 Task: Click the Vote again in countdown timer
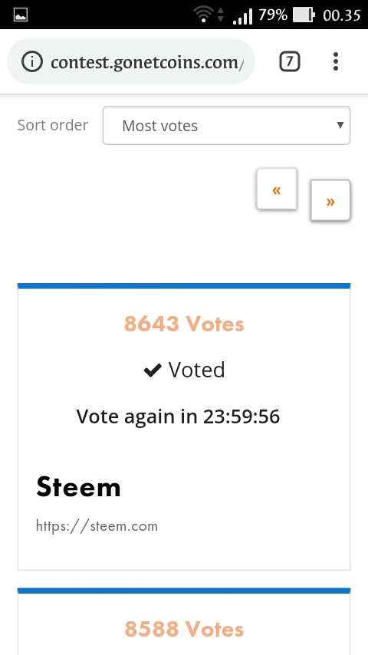tap(178, 416)
